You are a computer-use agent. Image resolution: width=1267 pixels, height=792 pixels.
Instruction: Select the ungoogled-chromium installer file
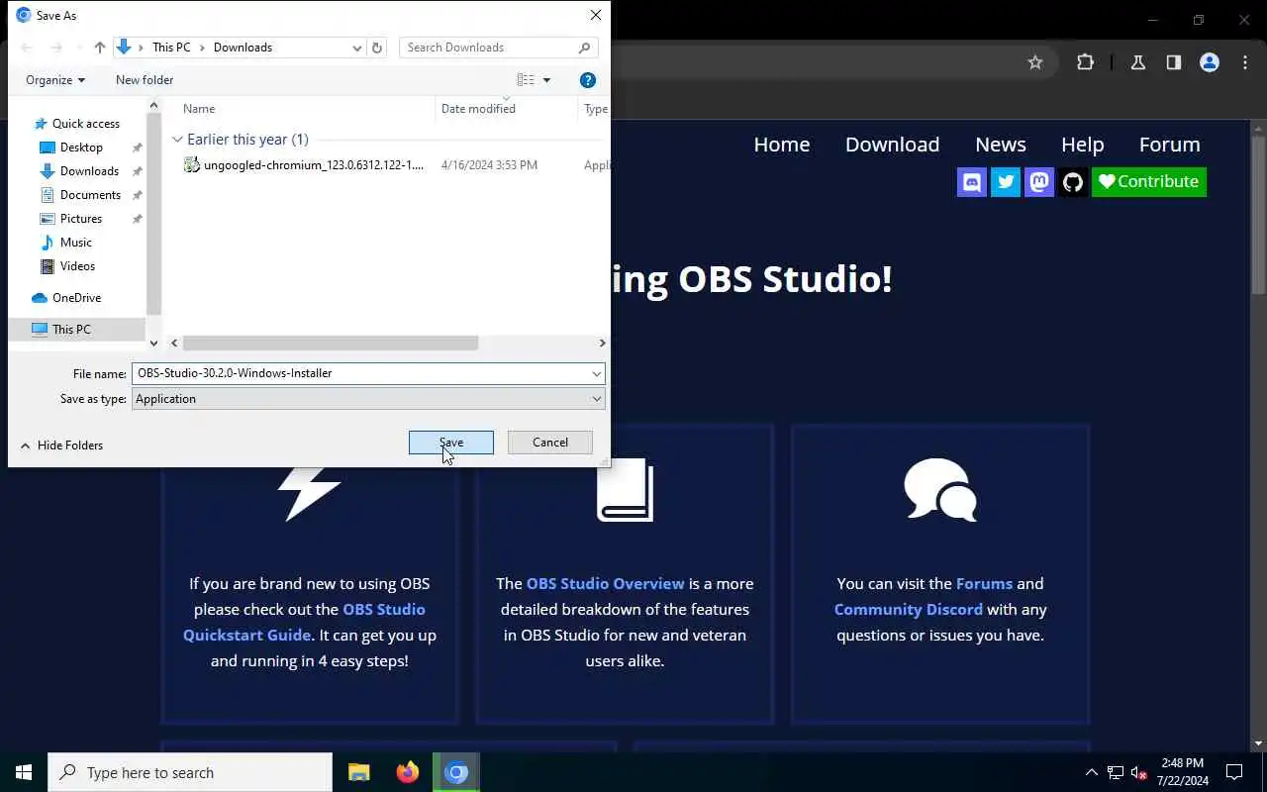click(x=313, y=165)
